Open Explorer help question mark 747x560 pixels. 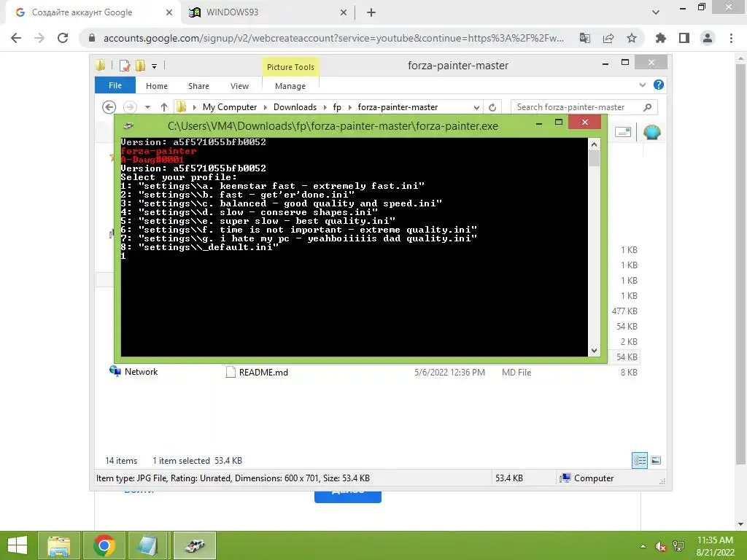[659, 85]
